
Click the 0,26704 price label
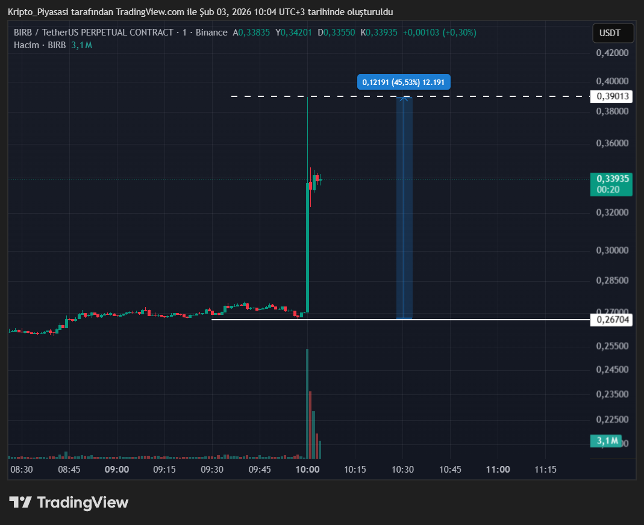coord(611,320)
